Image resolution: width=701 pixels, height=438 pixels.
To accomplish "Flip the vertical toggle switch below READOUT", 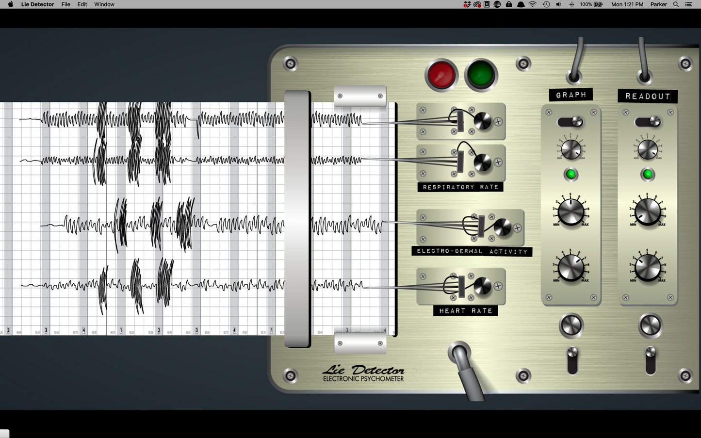I will coord(650,361).
